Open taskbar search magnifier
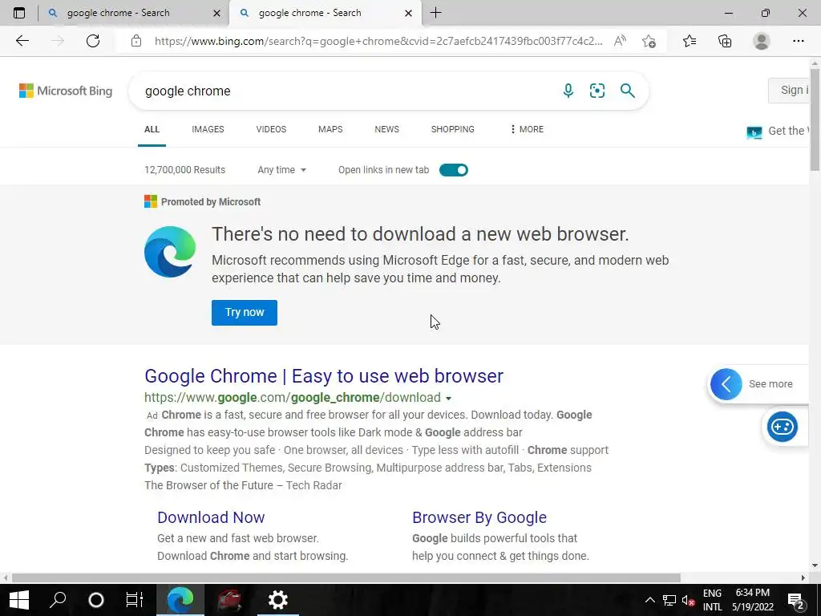This screenshot has width=821, height=616. (58, 600)
